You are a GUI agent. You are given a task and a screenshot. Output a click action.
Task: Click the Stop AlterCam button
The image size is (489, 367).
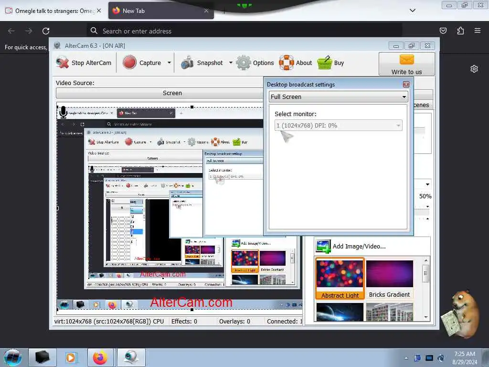(x=84, y=63)
